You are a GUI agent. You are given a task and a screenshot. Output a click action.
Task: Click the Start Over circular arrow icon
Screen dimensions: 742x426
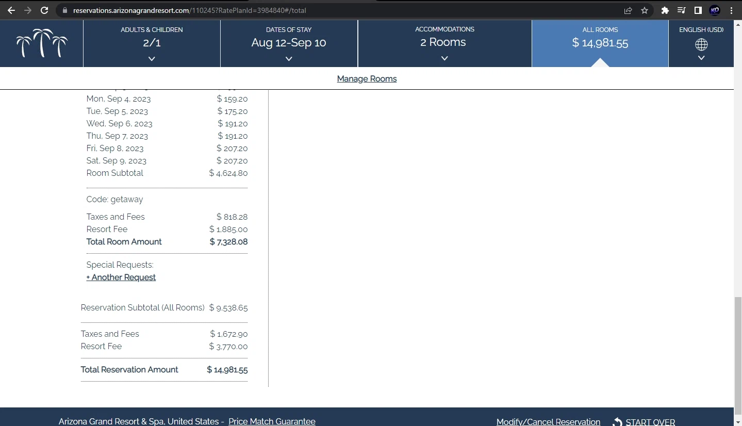[x=617, y=422]
